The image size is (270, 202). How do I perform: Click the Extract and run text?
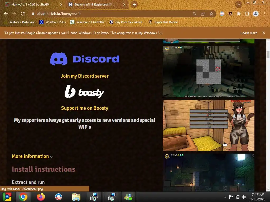point(28,182)
